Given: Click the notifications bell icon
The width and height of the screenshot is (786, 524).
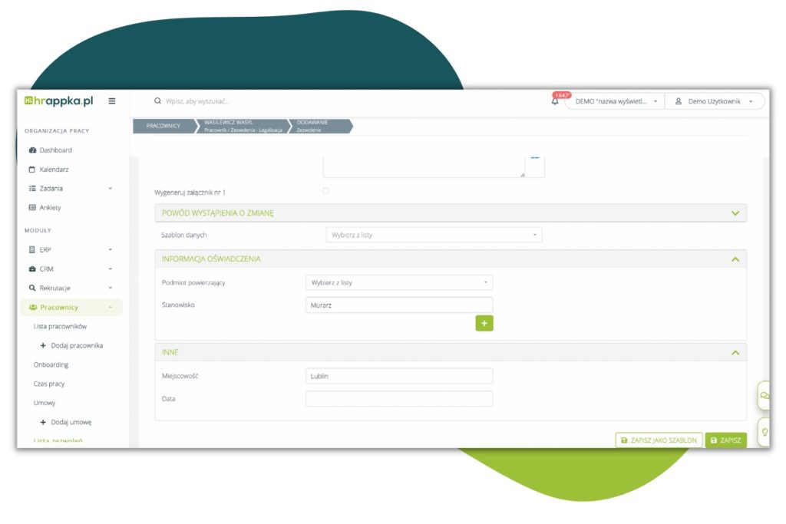Looking at the screenshot, I should [x=555, y=101].
